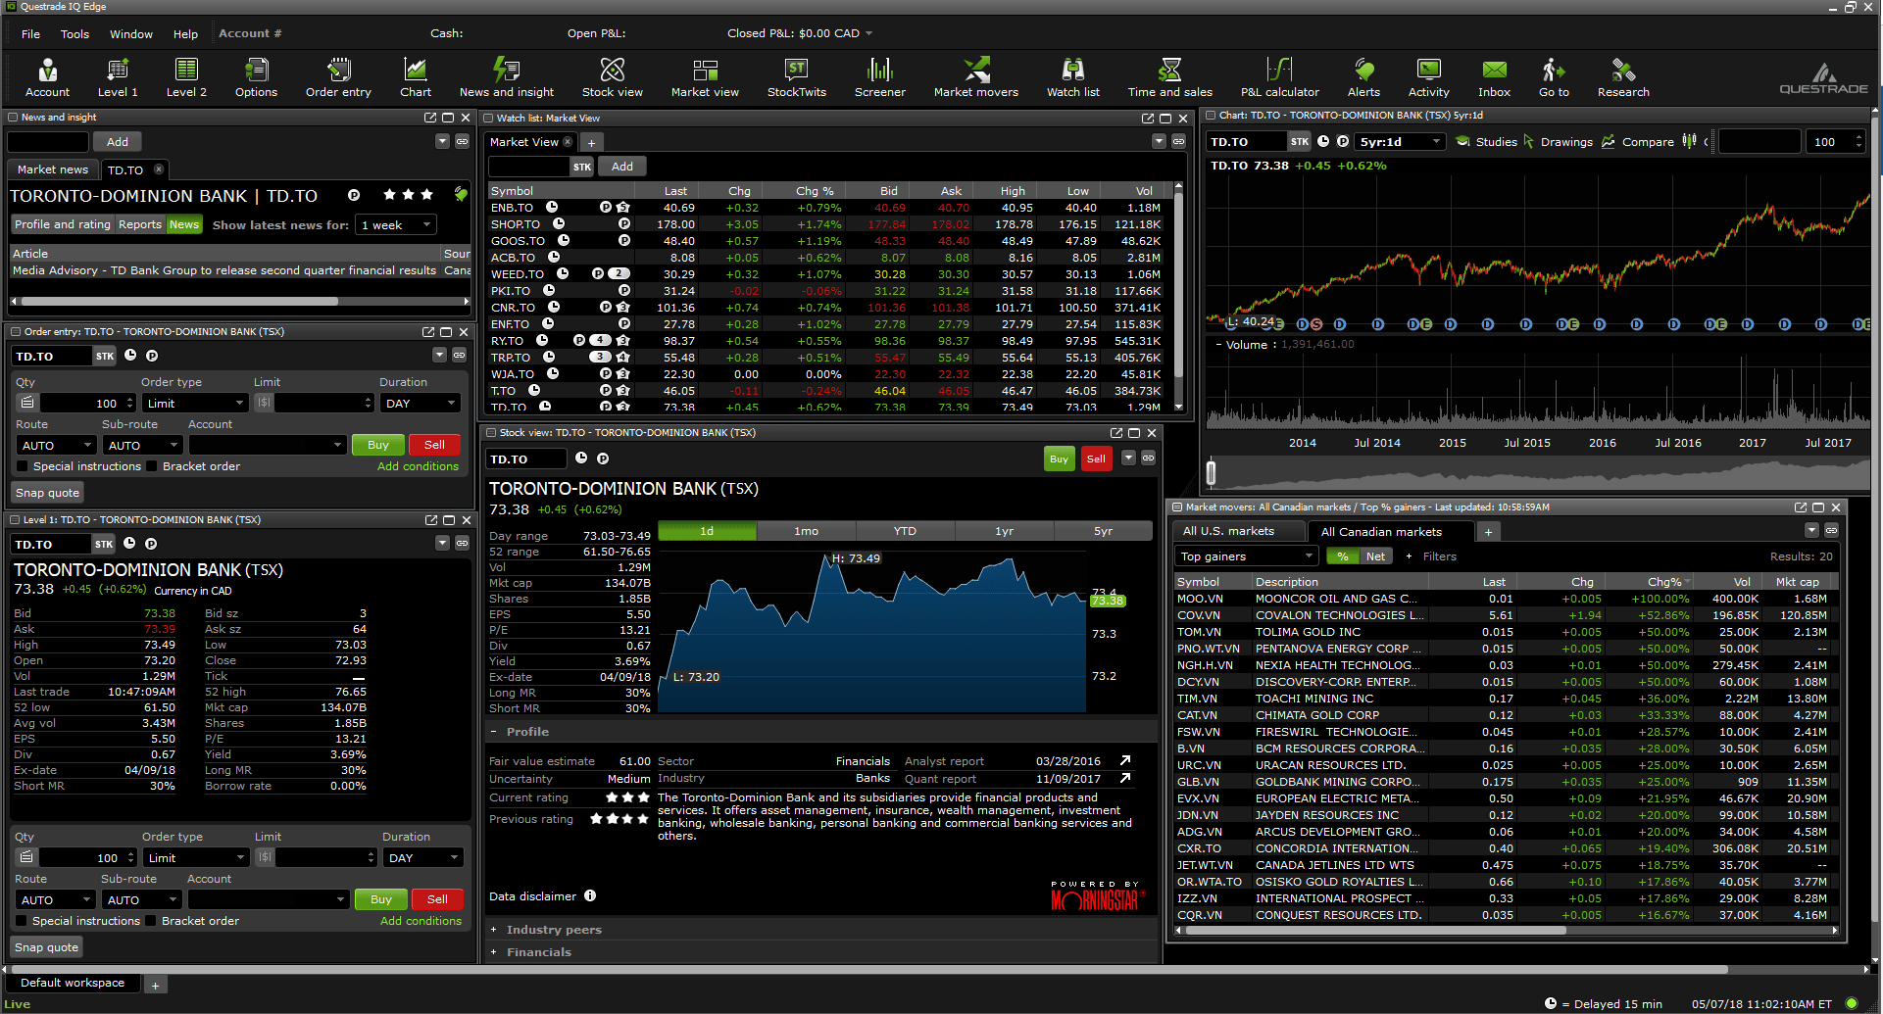Open the Time and sales window
Image resolution: width=1883 pixels, height=1014 pixels.
click(1169, 77)
